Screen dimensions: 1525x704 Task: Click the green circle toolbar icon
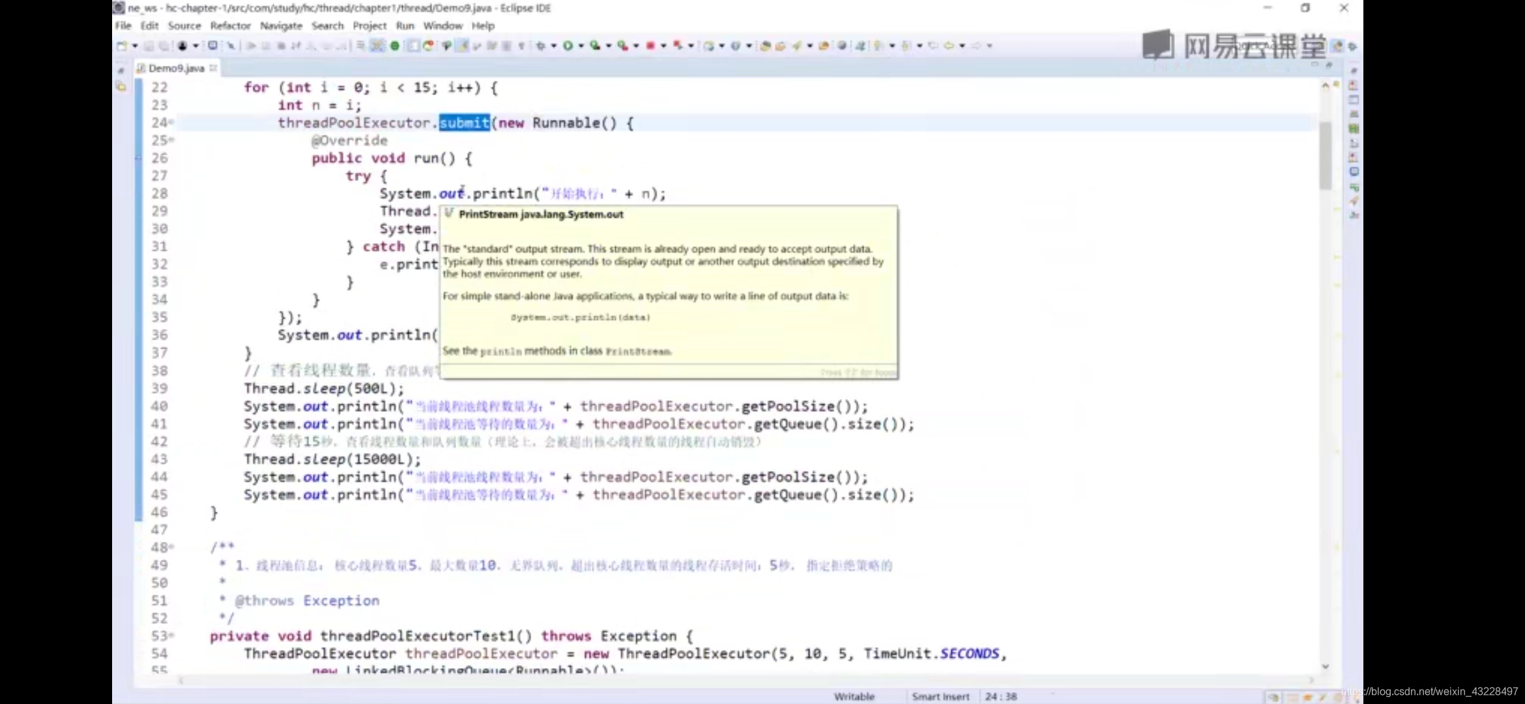tap(395, 46)
